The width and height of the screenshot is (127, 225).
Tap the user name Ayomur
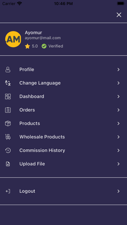(x=33, y=33)
